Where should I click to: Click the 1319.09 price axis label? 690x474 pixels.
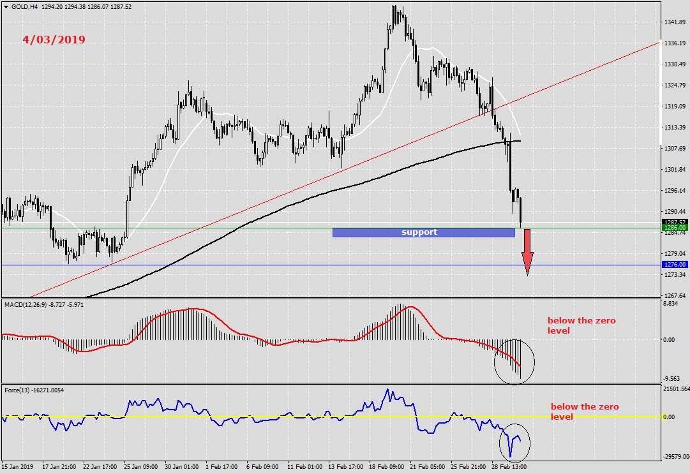click(675, 107)
